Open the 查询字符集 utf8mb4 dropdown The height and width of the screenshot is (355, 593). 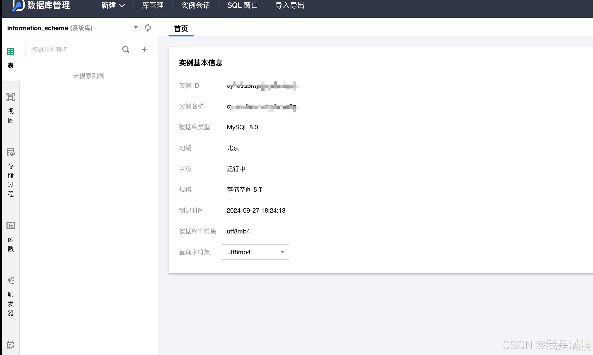255,252
